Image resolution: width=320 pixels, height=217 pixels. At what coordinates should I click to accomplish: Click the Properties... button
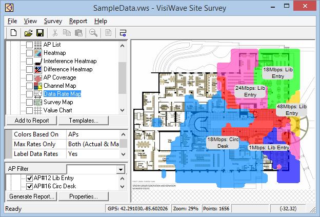pyautogui.click(x=84, y=196)
